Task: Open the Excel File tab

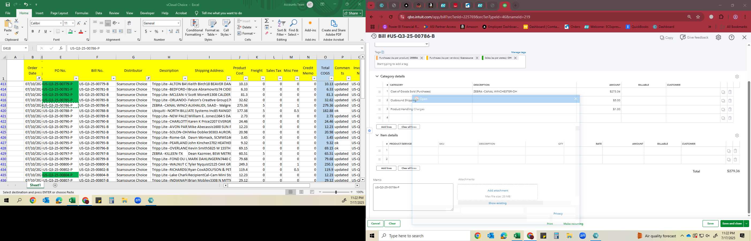Action: (x=8, y=13)
